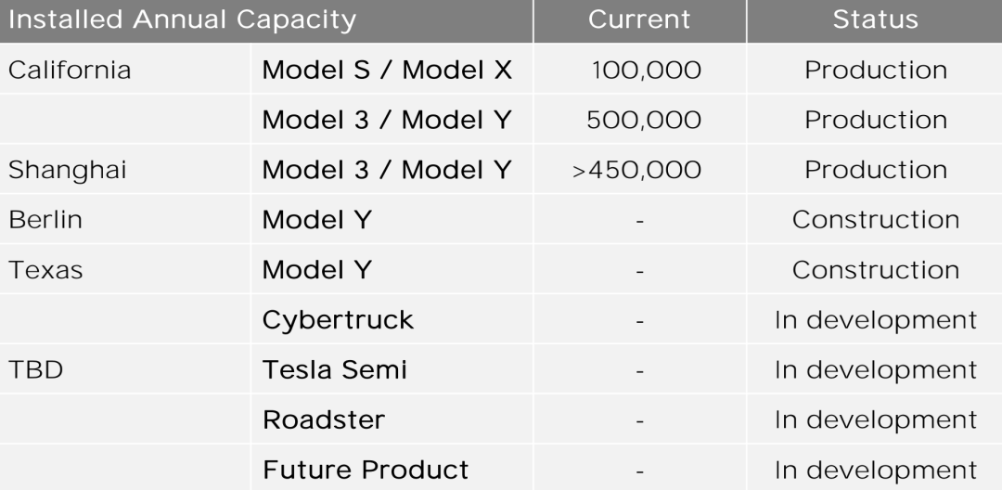Click the Cybertruck product cell
1002x490 pixels.
pyautogui.click(x=338, y=321)
